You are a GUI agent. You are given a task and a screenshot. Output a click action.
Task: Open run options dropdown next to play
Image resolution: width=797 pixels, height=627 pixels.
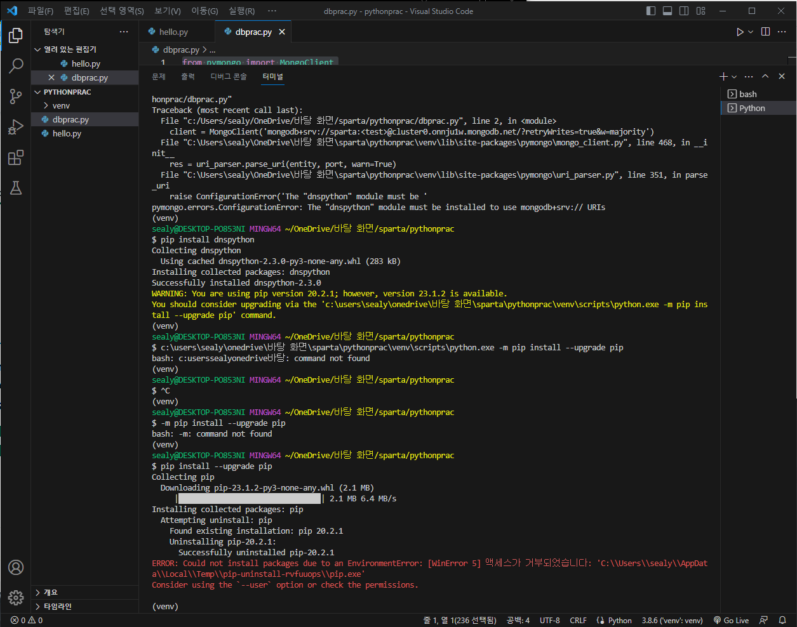pos(751,32)
